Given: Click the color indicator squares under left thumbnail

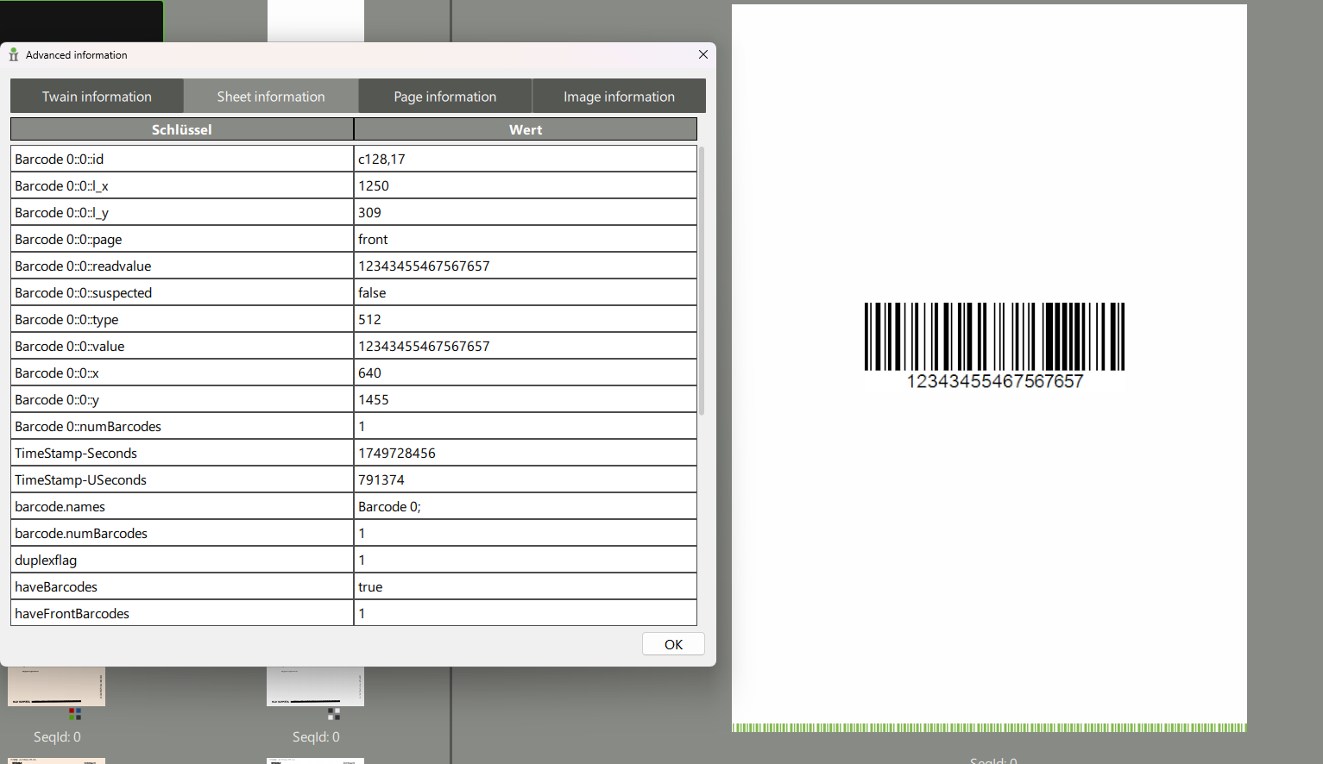Looking at the screenshot, I should (75, 714).
